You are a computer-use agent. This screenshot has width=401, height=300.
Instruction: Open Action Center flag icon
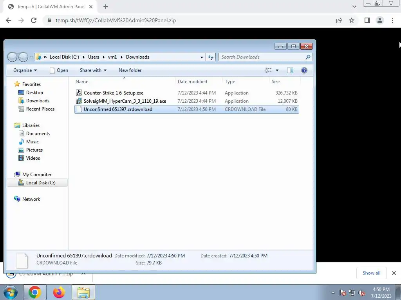point(343,293)
